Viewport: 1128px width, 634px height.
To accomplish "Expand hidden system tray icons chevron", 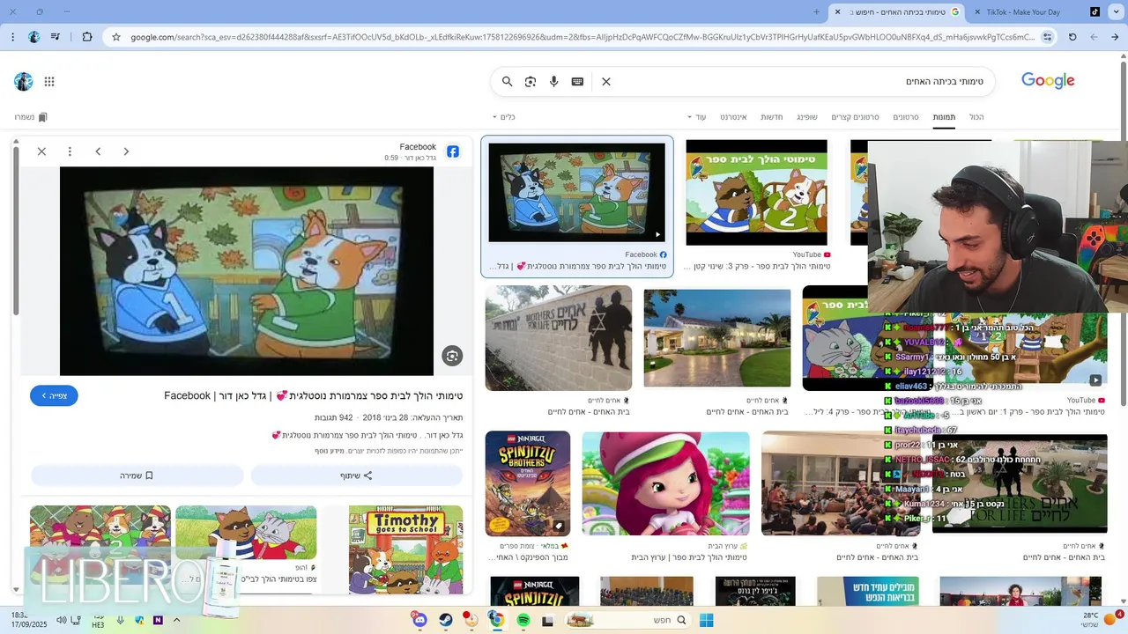I will click(176, 620).
